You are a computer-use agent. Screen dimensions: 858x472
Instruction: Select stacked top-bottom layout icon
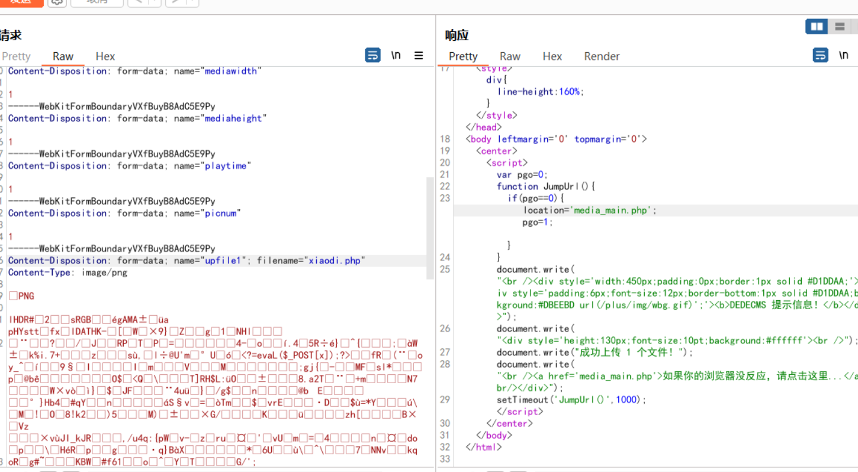point(840,26)
